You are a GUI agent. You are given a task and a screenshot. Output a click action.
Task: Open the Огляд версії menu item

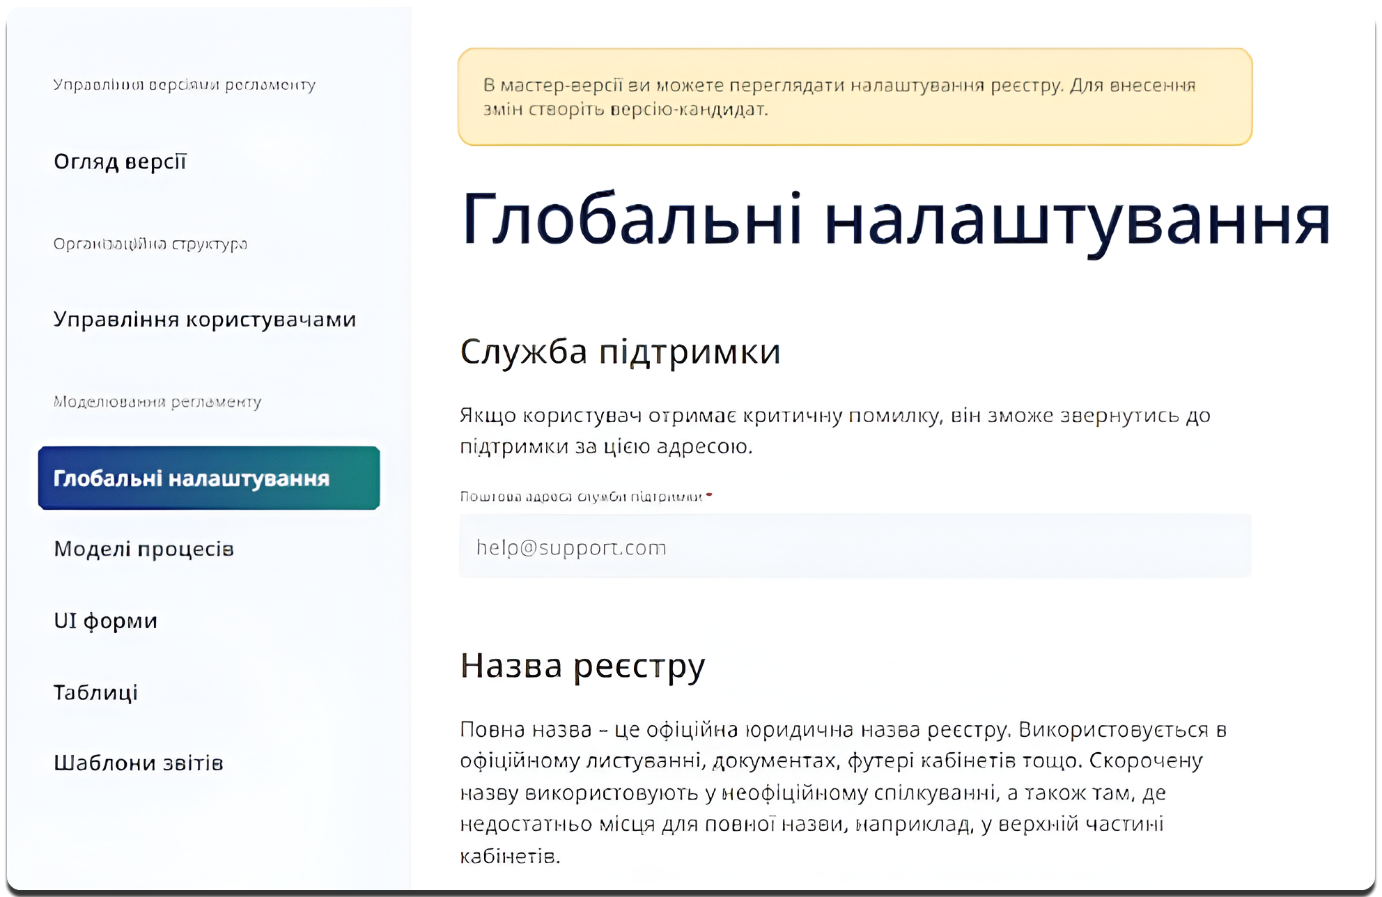[x=120, y=162]
